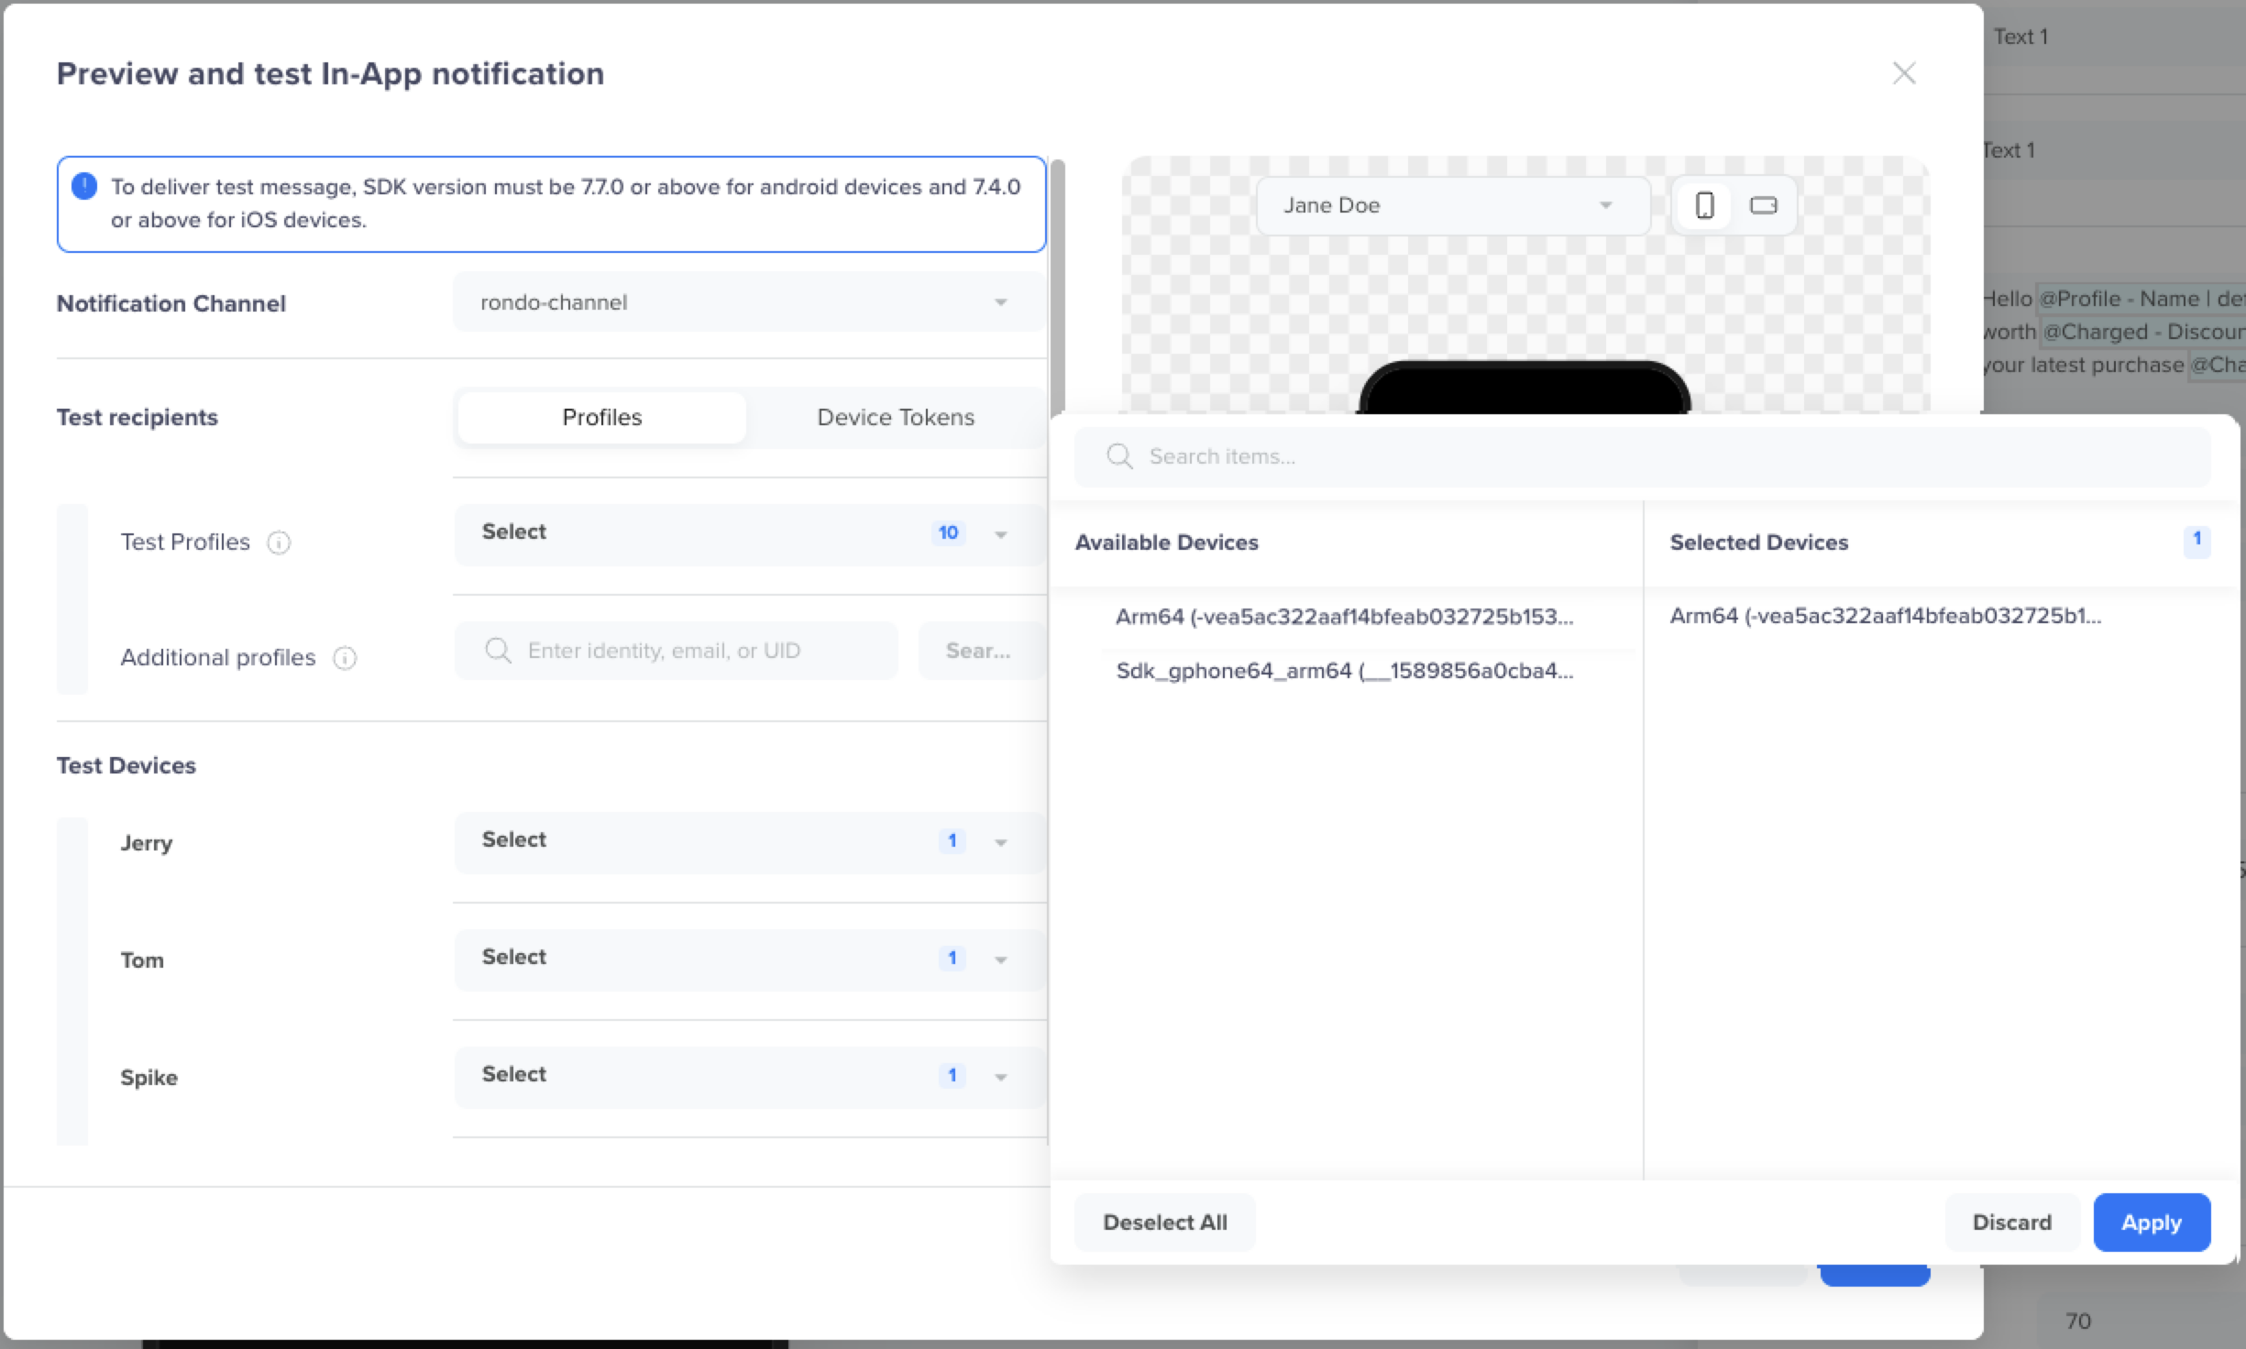Image resolution: width=2246 pixels, height=1349 pixels.
Task: Switch to the Device Tokens tab
Action: tap(895, 418)
